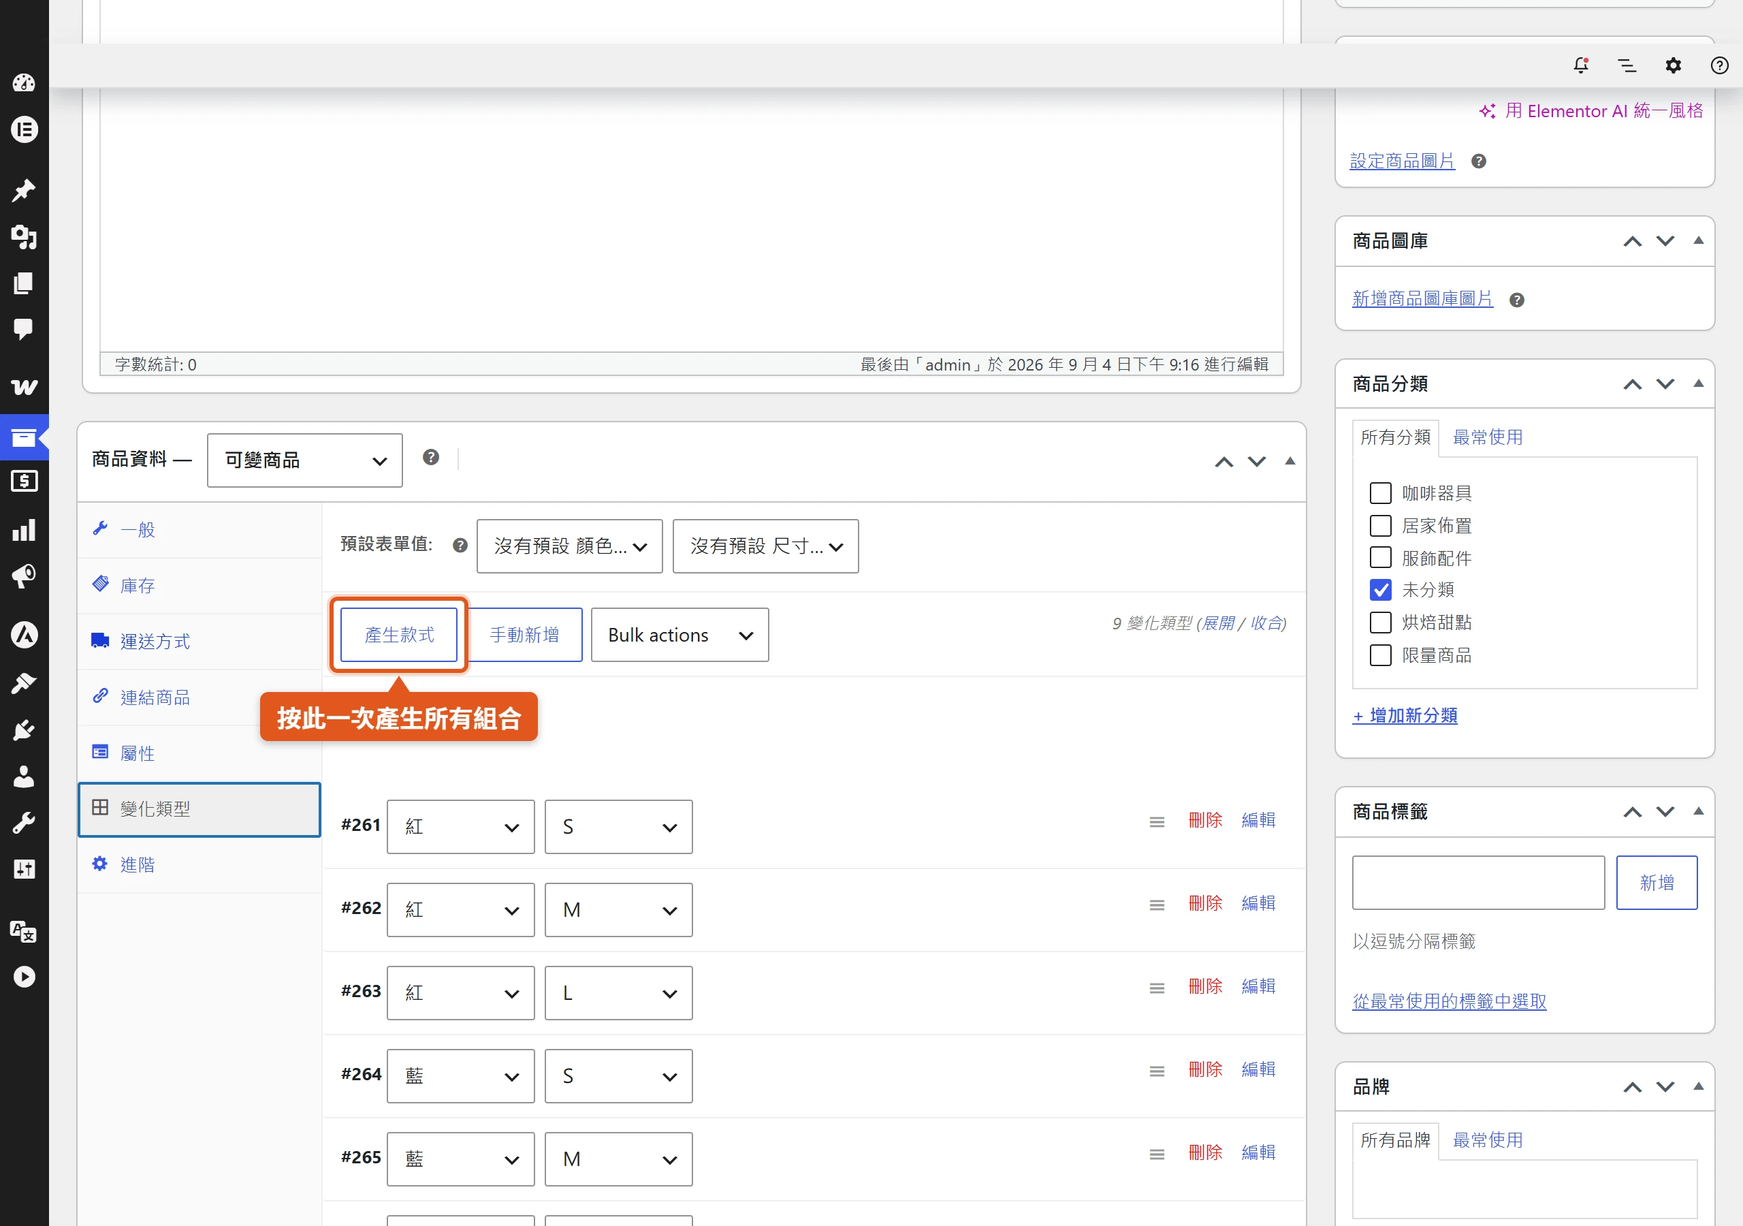Click the product tags input field
Screen dimensions: 1743x1226
(x=1478, y=883)
